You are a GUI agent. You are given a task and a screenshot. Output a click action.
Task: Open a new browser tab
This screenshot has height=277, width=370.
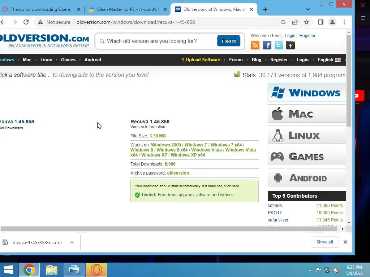pos(265,9)
